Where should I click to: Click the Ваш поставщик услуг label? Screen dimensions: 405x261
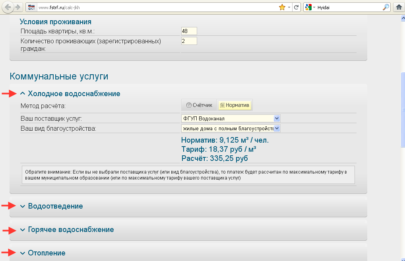pyautogui.click(x=51, y=118)
